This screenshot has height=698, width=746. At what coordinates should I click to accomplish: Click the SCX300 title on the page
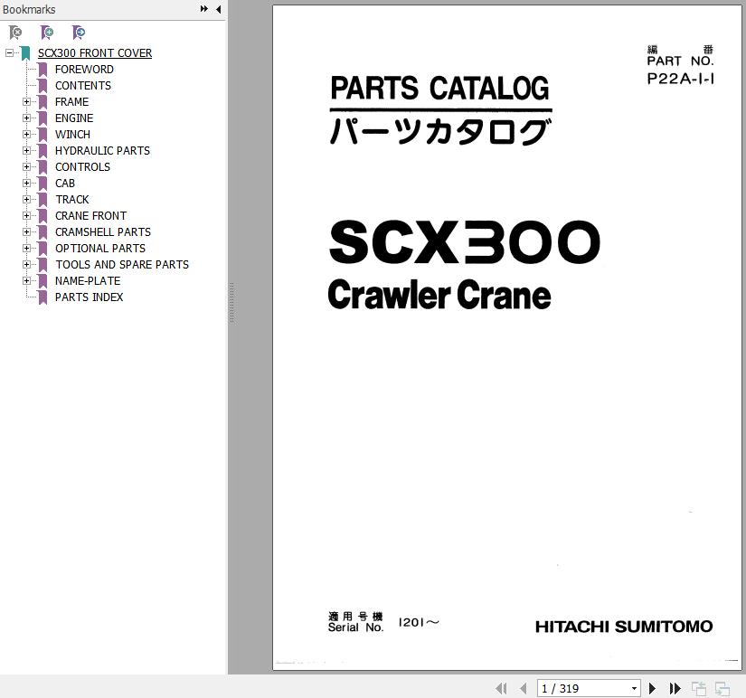pyautogui.click(x=465, y=241)
